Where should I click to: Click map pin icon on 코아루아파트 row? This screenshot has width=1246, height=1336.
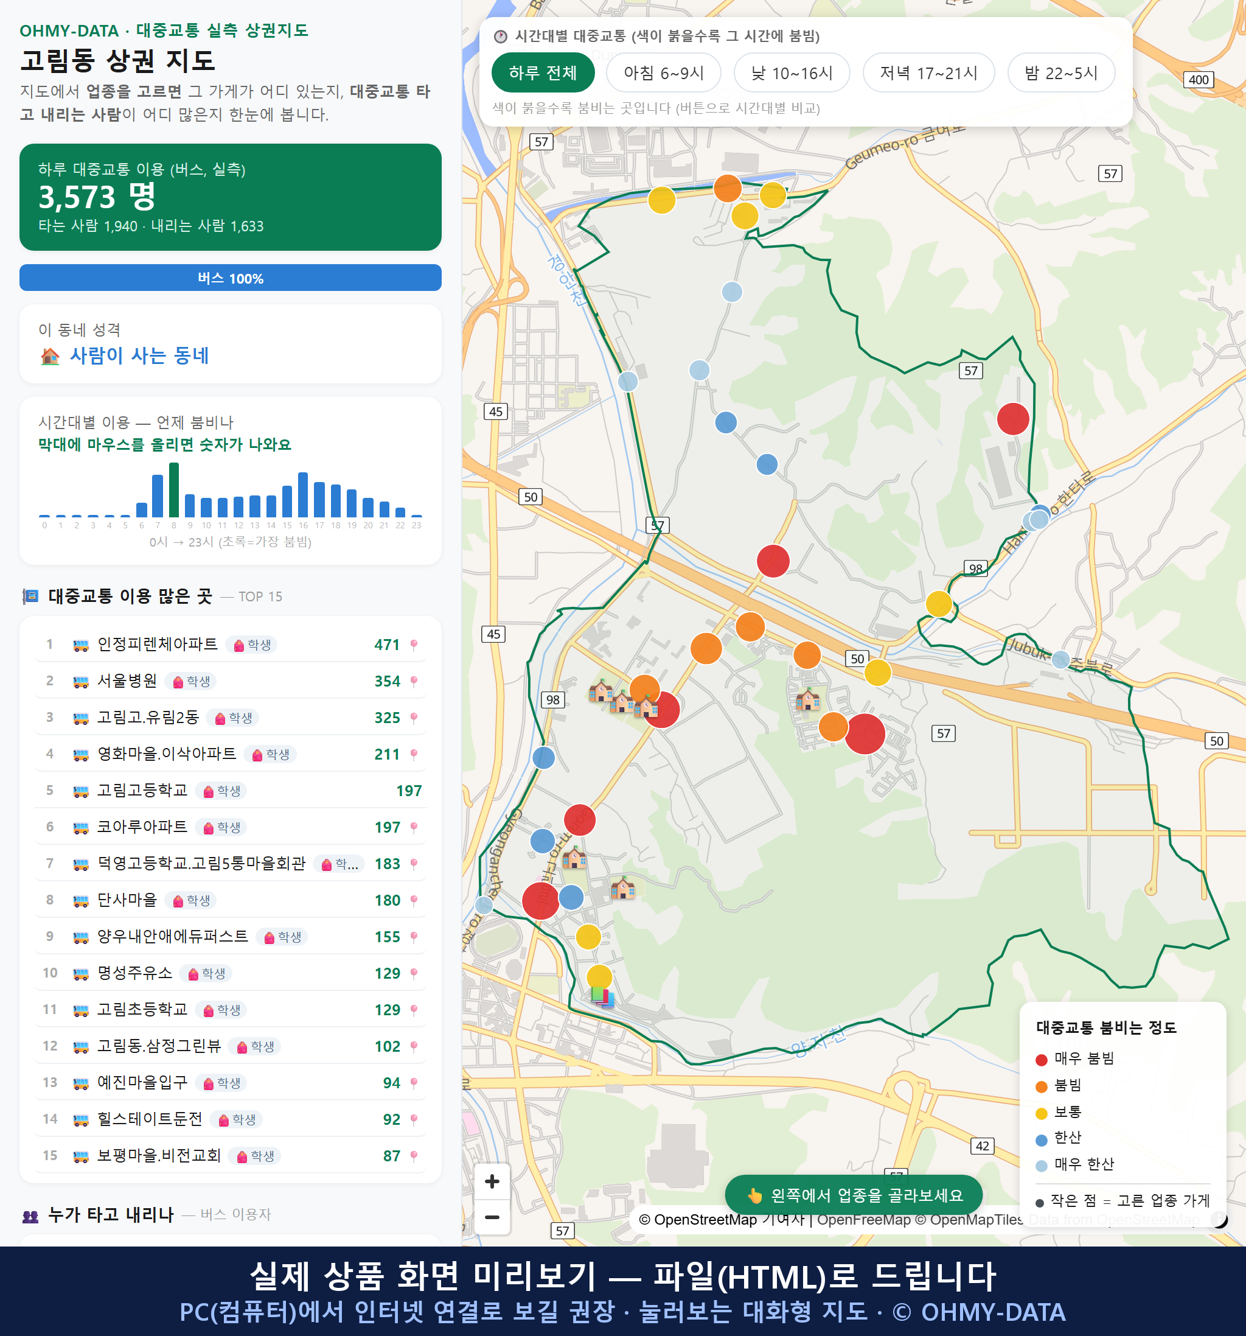414,828
